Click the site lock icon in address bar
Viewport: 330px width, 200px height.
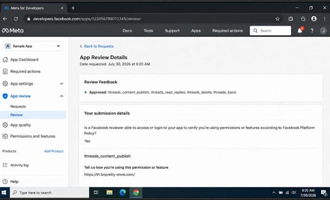coord(29,19)
